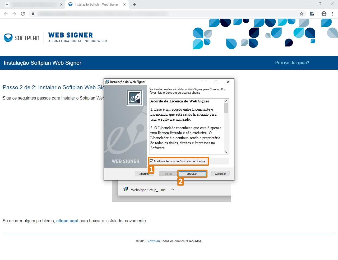Click the Instalação Softplan Web Signer banner title

(43, 63)
